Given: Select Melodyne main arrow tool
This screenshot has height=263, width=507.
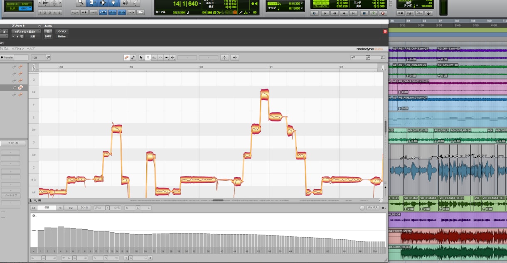Looking at the screenshot, I should click(x=141, y=57).
